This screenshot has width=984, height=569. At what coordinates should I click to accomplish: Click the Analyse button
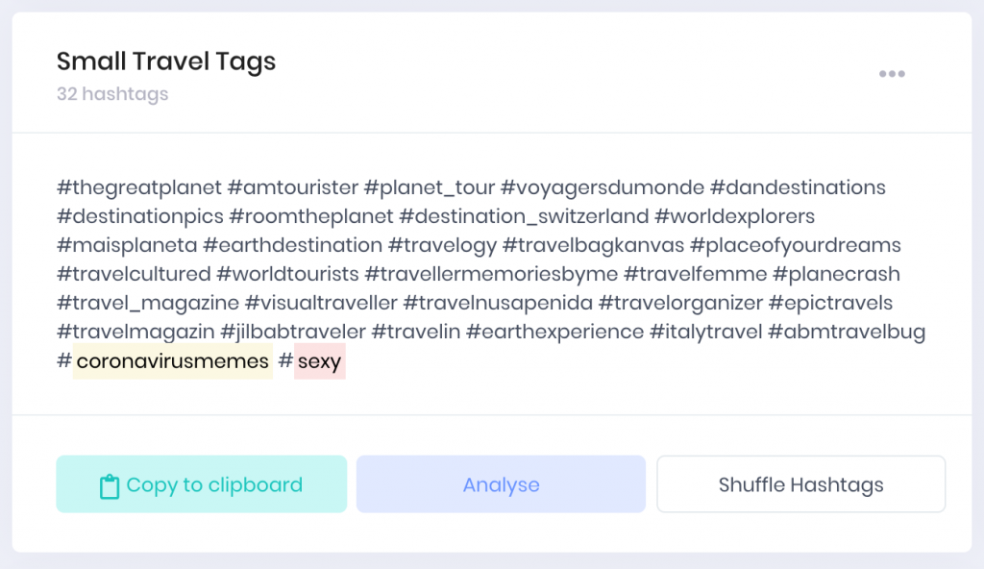(x=501, y=484)
